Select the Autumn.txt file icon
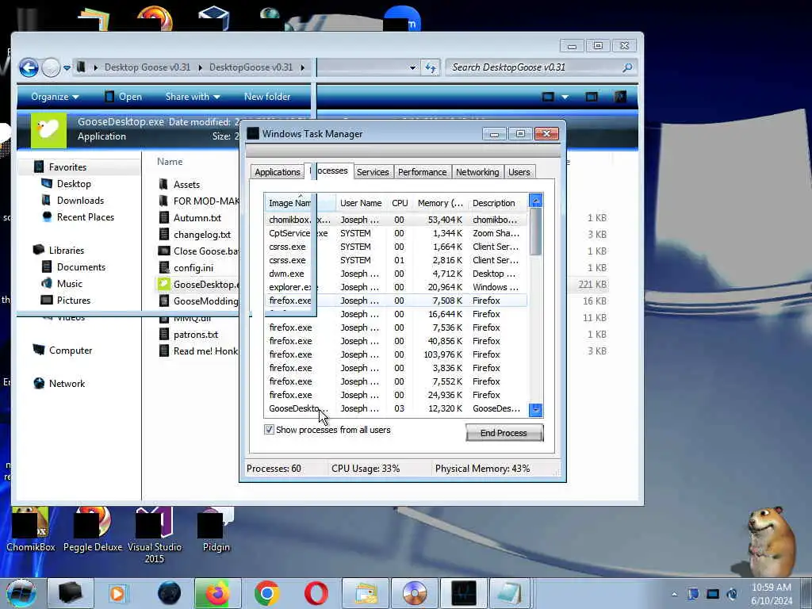The width and height of the screenshot is (812, 609). (x=163, y=217)
